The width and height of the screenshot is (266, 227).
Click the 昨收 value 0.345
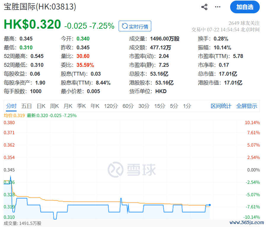point(83,48)
